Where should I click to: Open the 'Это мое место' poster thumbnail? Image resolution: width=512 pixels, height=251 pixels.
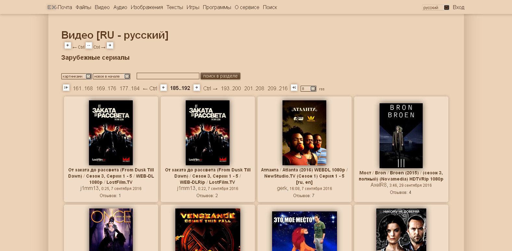[305, 231]
